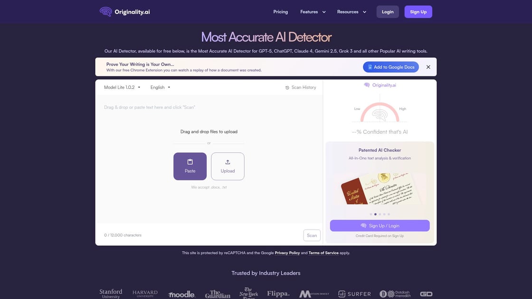
Task: Select the Upload file icon
Action: pyautogui.click(x=227, y=161)
